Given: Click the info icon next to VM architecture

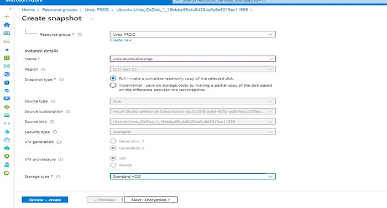Looking at the screenshot, I should pyautogui.click(x=61, y=159).
